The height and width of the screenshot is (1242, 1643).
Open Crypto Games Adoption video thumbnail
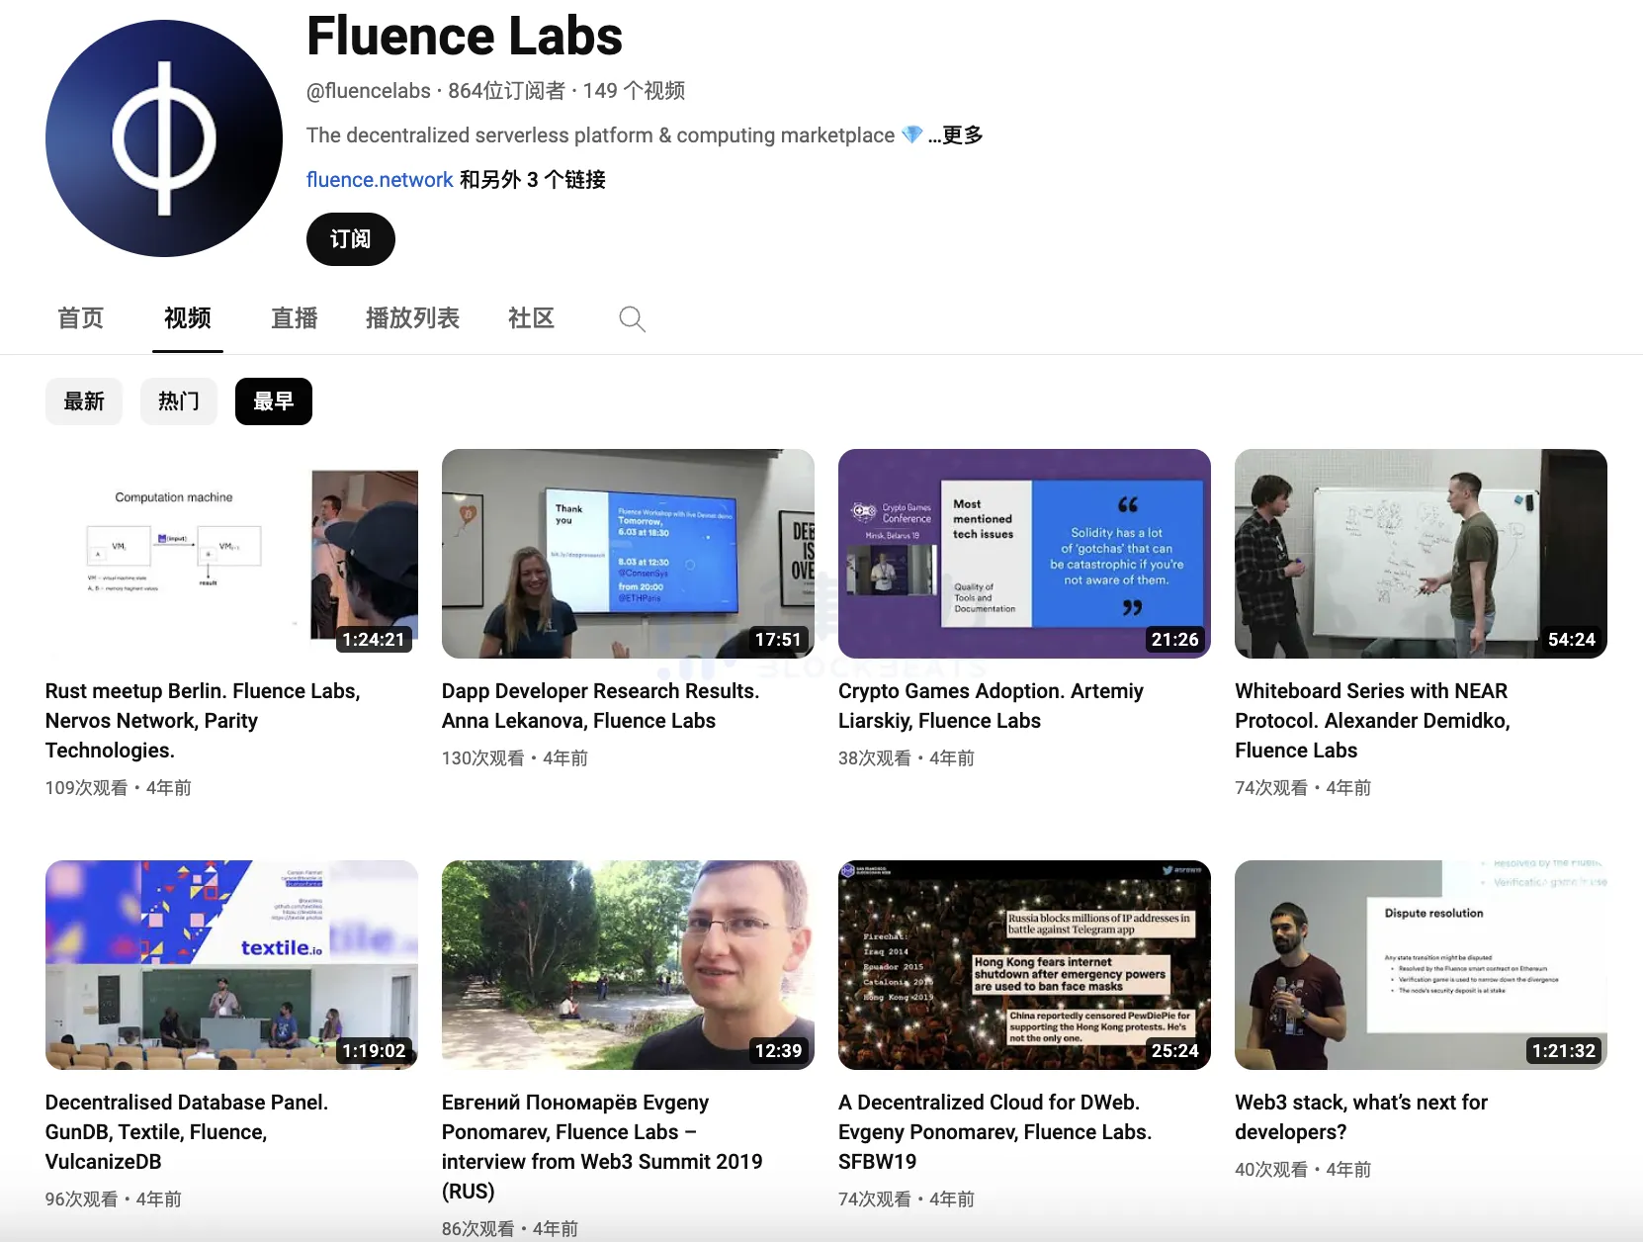(x=1024, y=554)
